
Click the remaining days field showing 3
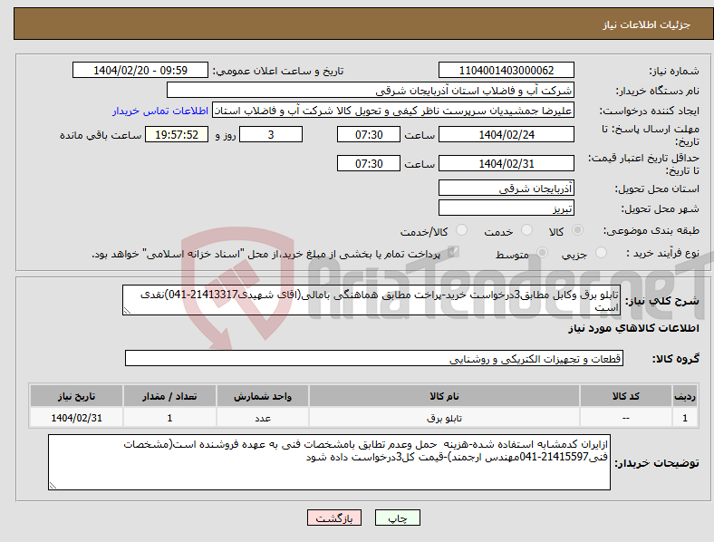tap(271, 134)
